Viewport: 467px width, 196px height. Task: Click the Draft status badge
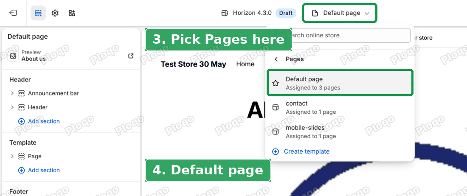point(286,13)
